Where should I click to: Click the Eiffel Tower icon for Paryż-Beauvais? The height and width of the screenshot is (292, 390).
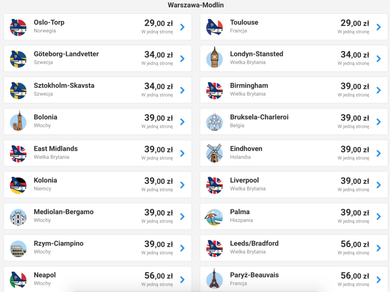click(214, 279)
